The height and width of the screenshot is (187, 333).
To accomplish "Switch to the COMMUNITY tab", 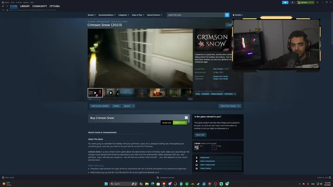I will (40, 6).
